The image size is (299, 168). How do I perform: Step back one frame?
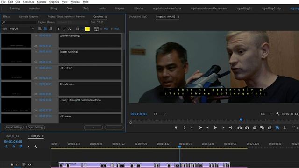click(208, 128)
